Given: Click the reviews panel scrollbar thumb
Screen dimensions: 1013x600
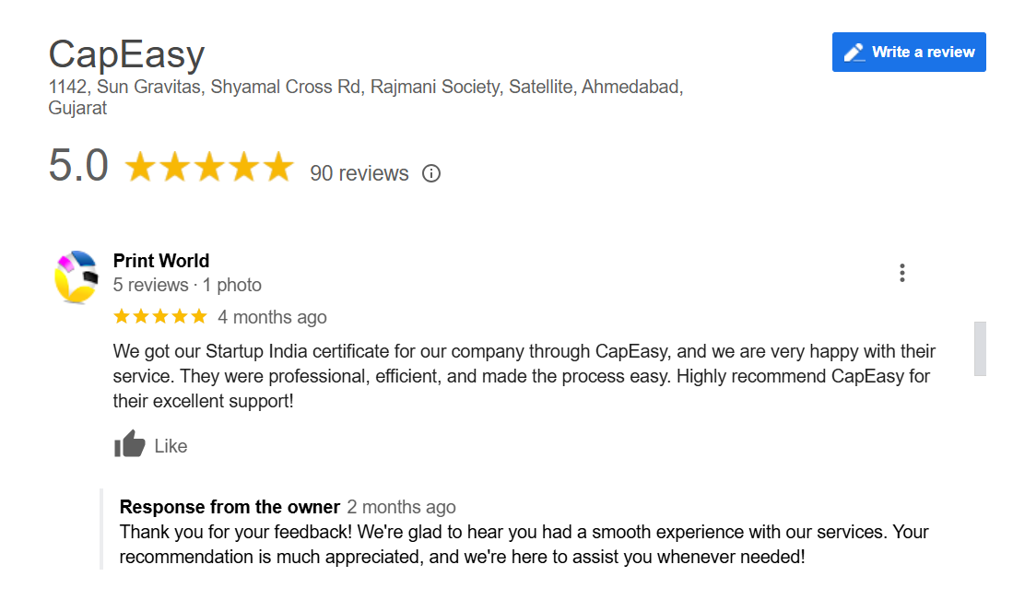Looking at the screenshot, I should pos(980,348).
